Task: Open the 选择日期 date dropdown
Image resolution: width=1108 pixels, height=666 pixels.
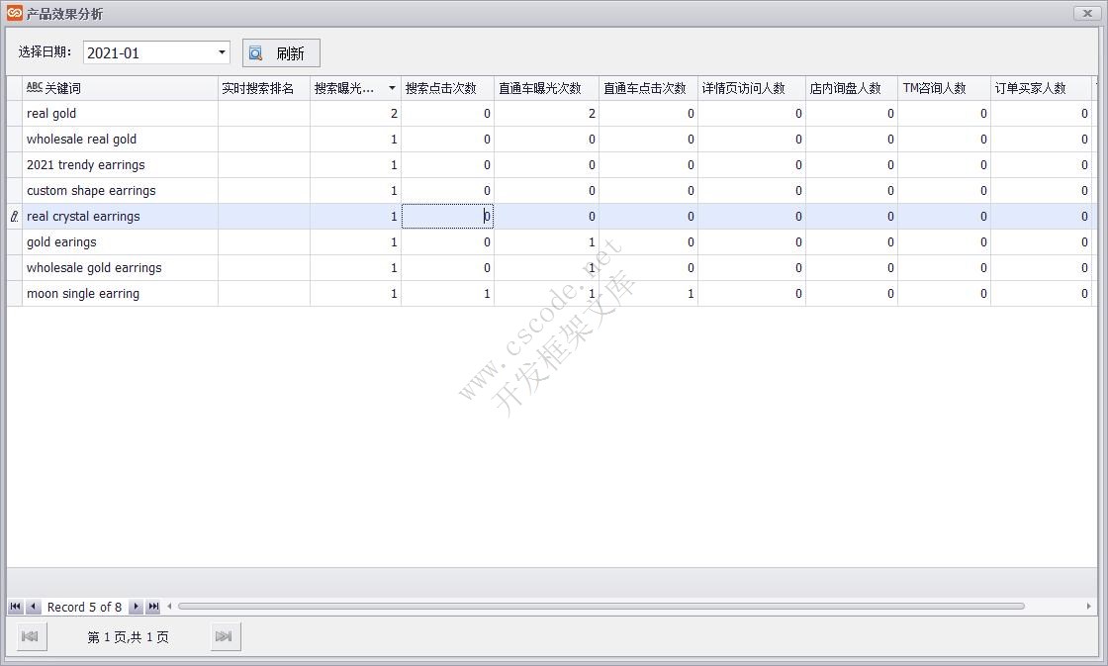Action: pyautogui.click(x=222, y=52)
